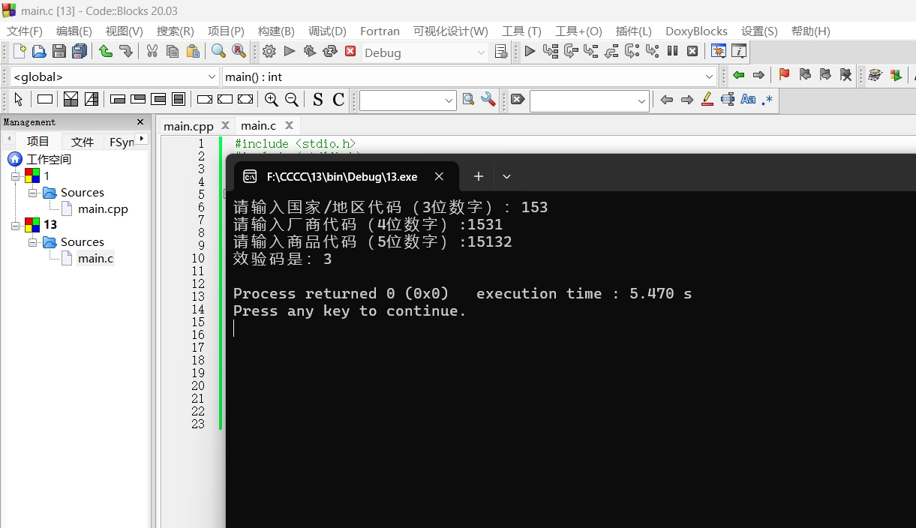The image size is (916, 528).
Task: Copy selection using the copy icon
Action: pos(173,51)
